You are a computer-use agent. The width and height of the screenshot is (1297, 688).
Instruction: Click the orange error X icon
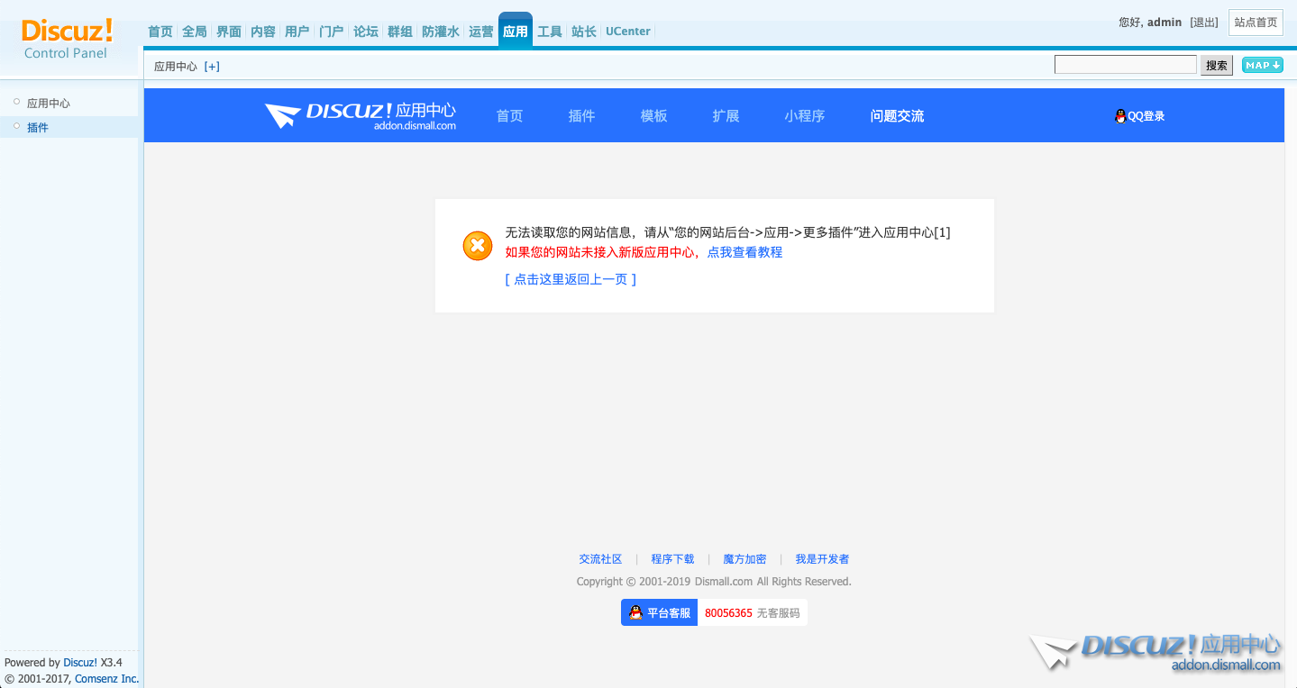(478, 246)
